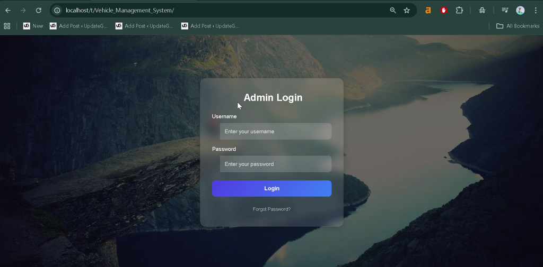The height and width of the screenshot is (267, 543).
Task: Open the third 'Add Post ‹ UpdateG...' bookmark
Action: pos(210,26)
